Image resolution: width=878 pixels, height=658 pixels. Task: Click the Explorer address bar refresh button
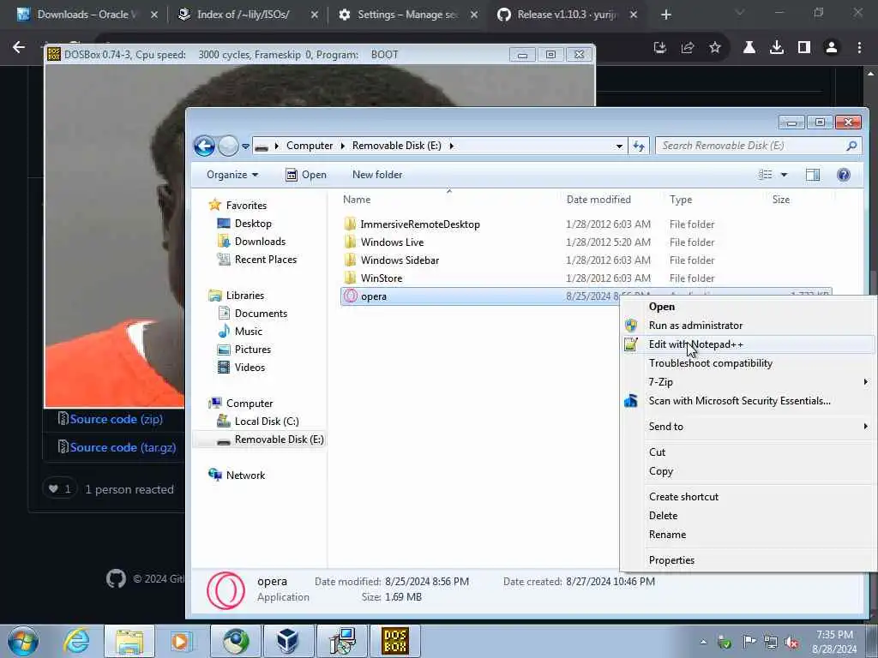pyautogui.click(x=639, y=146)
